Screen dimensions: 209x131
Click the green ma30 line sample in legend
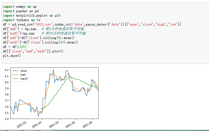pos(15,79)
